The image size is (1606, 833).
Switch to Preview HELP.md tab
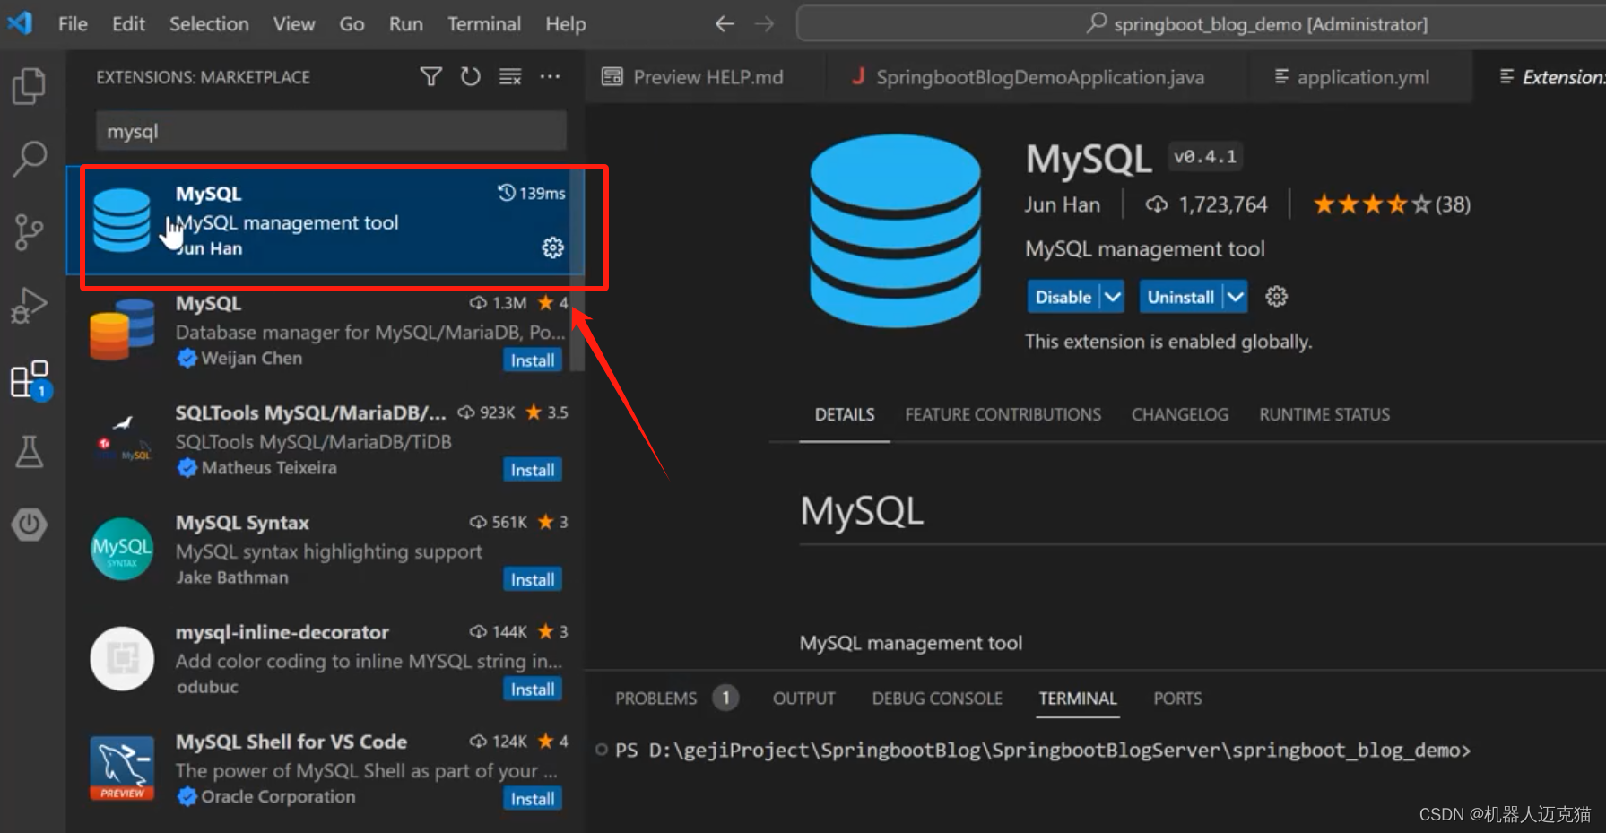pos(704,77)
